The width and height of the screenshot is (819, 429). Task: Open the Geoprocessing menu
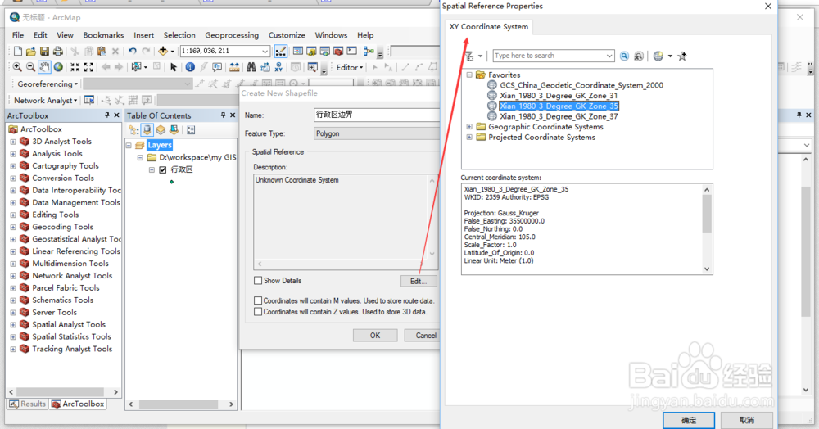pos(232,35)
